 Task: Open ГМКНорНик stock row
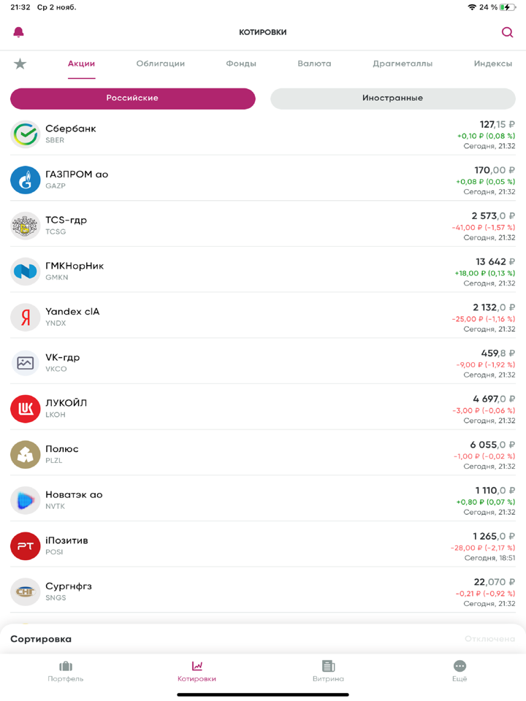263,272
